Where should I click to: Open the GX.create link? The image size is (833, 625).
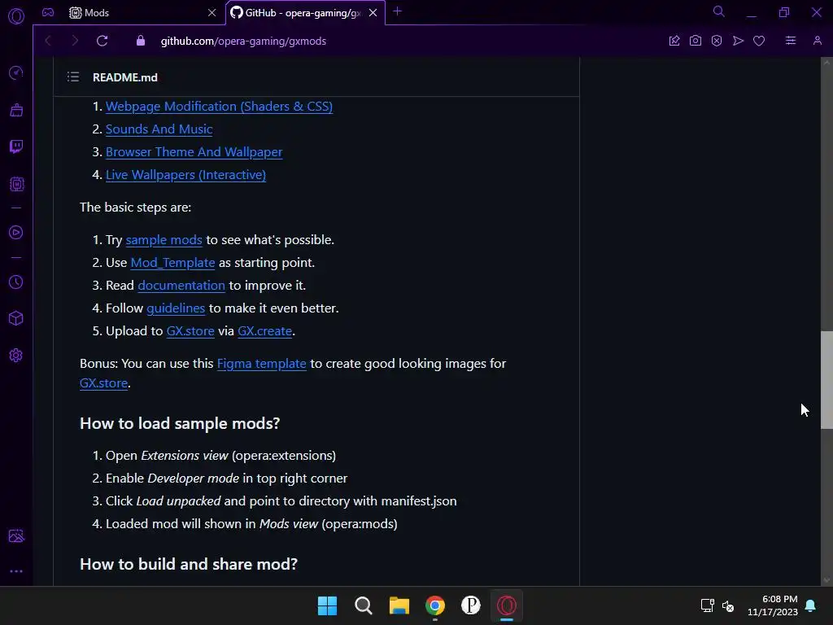click(x=264, y=331)
